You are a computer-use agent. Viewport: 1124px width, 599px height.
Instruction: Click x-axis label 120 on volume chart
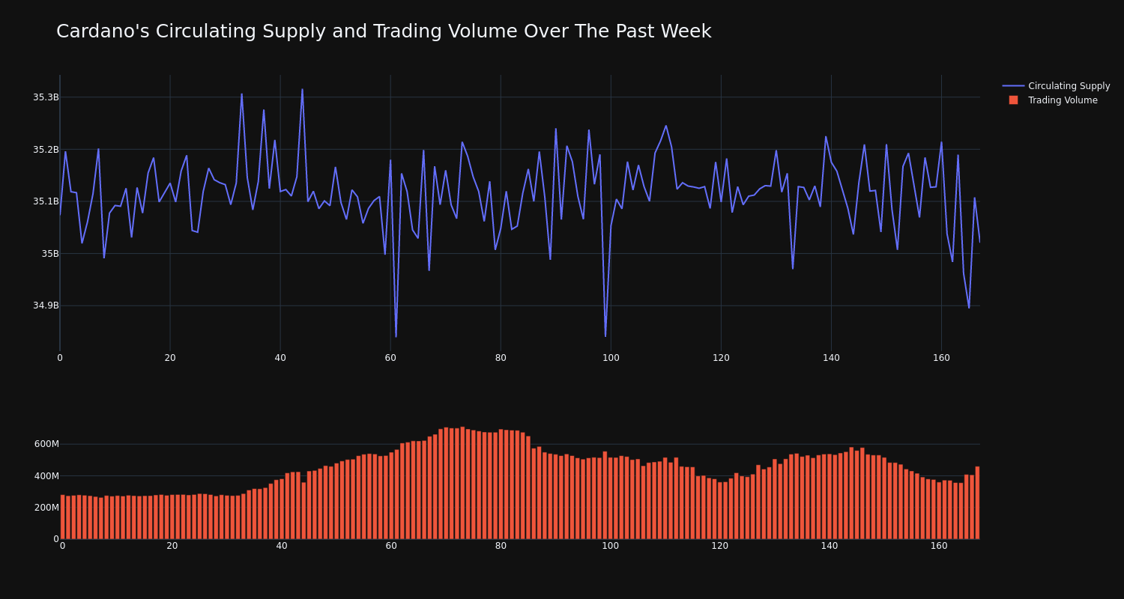point(720,546)
